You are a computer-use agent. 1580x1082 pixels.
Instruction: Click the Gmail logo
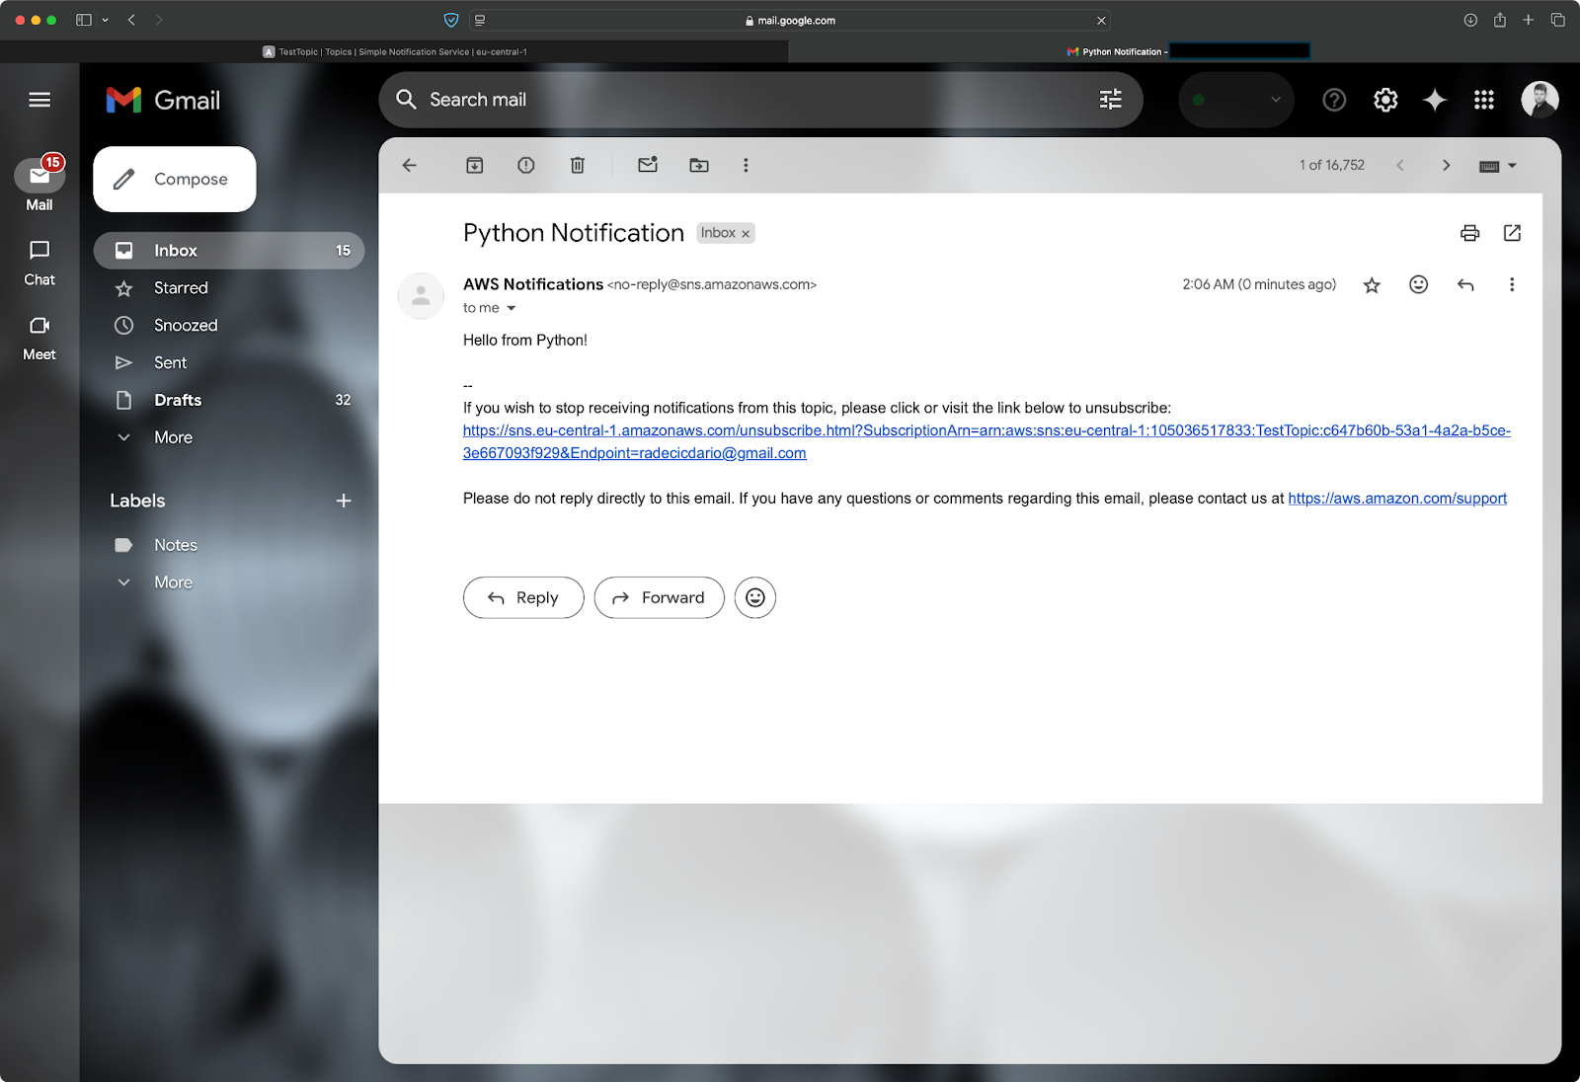pos(163,100)
